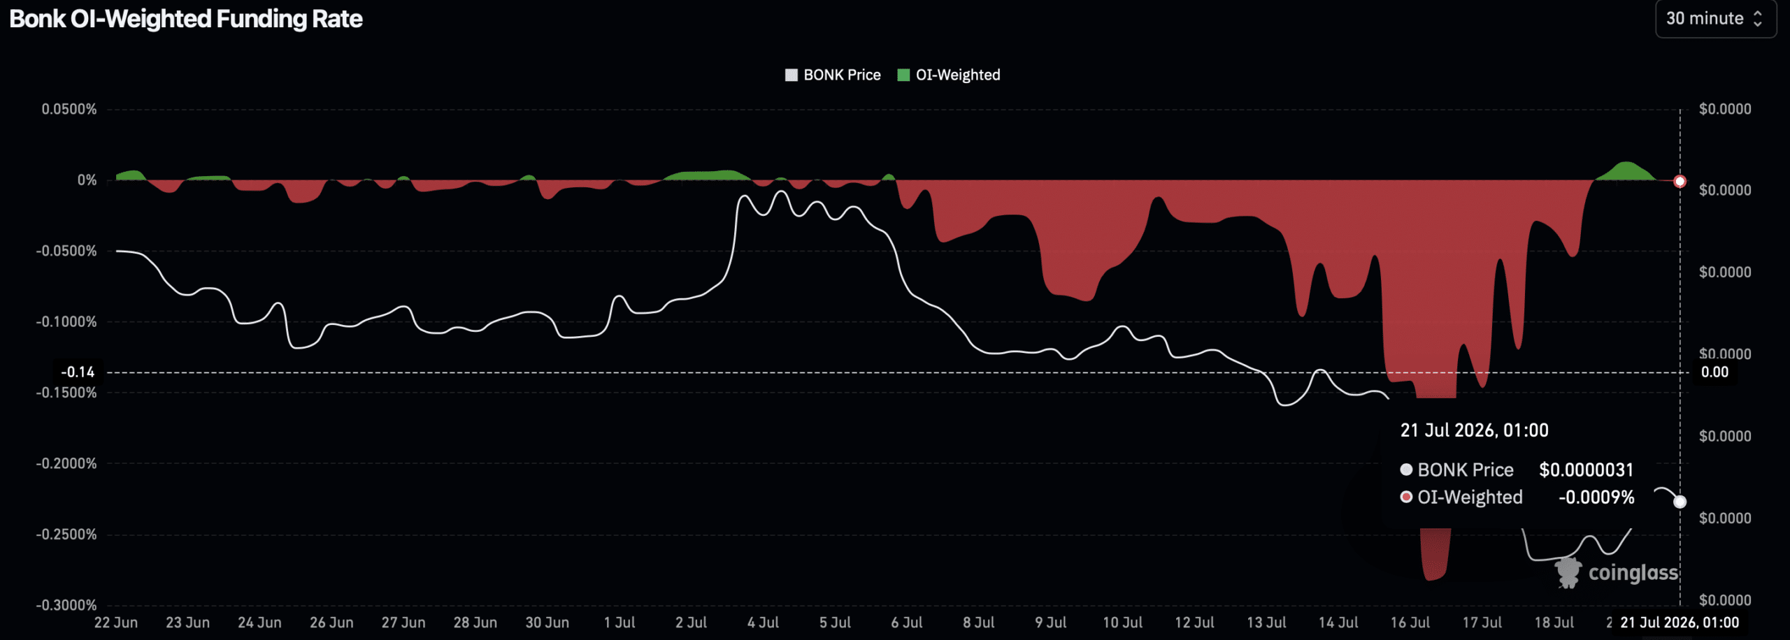Screen dimensions: 1790x640
Task: Click the '0%' y-axis label
Action: point(87,180)
